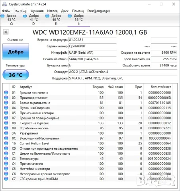
Task: Select raw value 000000009221
Action: point(160,128)
